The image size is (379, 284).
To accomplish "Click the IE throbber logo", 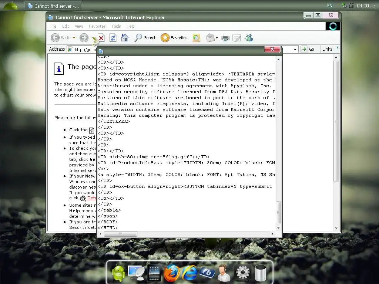I will click(333, 26).
